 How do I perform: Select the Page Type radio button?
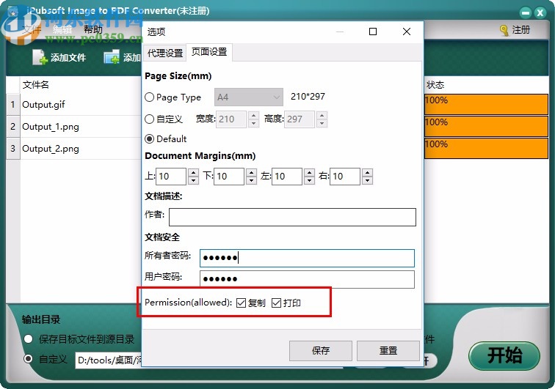(149, 97)
